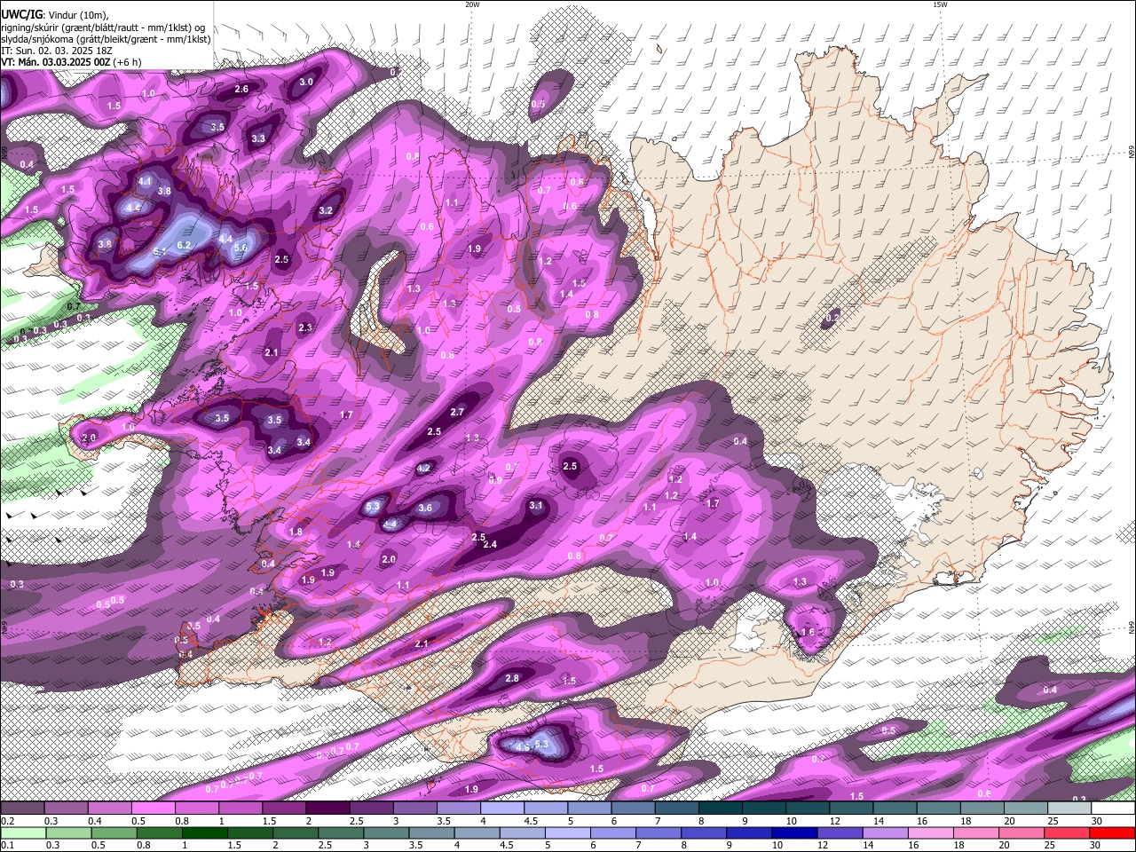Click the 'UWC/IG: Vindur (10m)' title line
Image resolution: width=1136 pixels, height=852 pixels.
pyautogui.click(x=54, y=15)
